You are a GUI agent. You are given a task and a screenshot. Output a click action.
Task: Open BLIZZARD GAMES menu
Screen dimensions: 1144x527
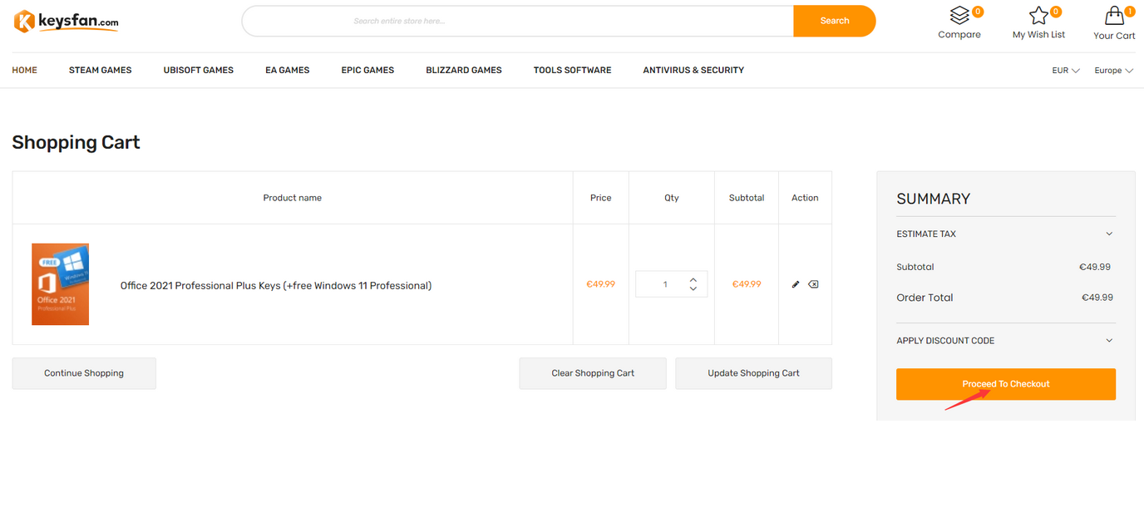coord(464,71)
